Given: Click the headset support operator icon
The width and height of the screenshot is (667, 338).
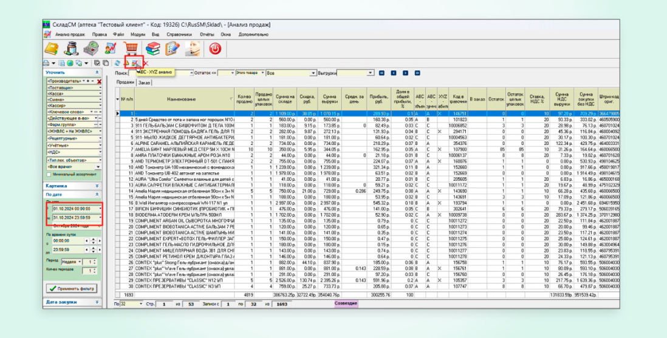Looking at the screenshot, I should coord(193,49).
